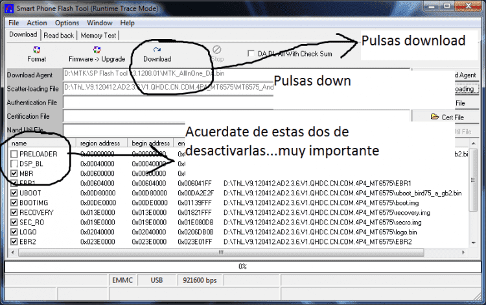Click the recovery.img file path
Image resolution: width=486 pixels, height=305 pixels.
(x=327, y=213)
